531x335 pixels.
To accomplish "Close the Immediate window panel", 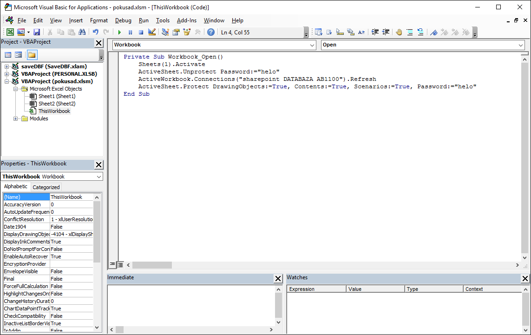I will pyautogui.click(x=278, y=278).
